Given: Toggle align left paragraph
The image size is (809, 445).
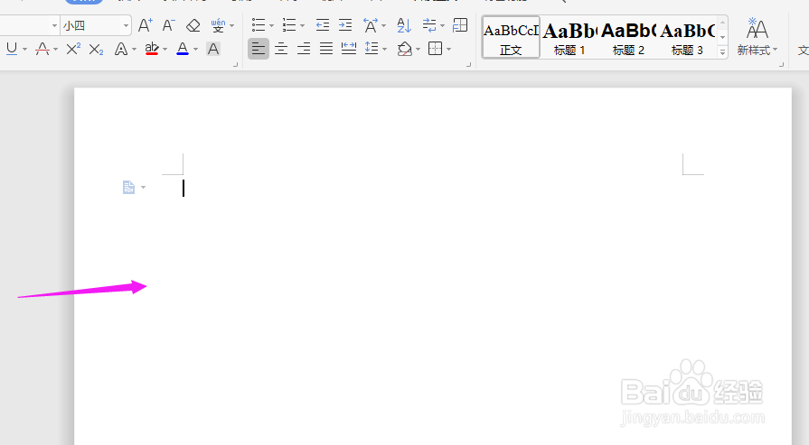Looking at the screenshot, I should [259, 49].
